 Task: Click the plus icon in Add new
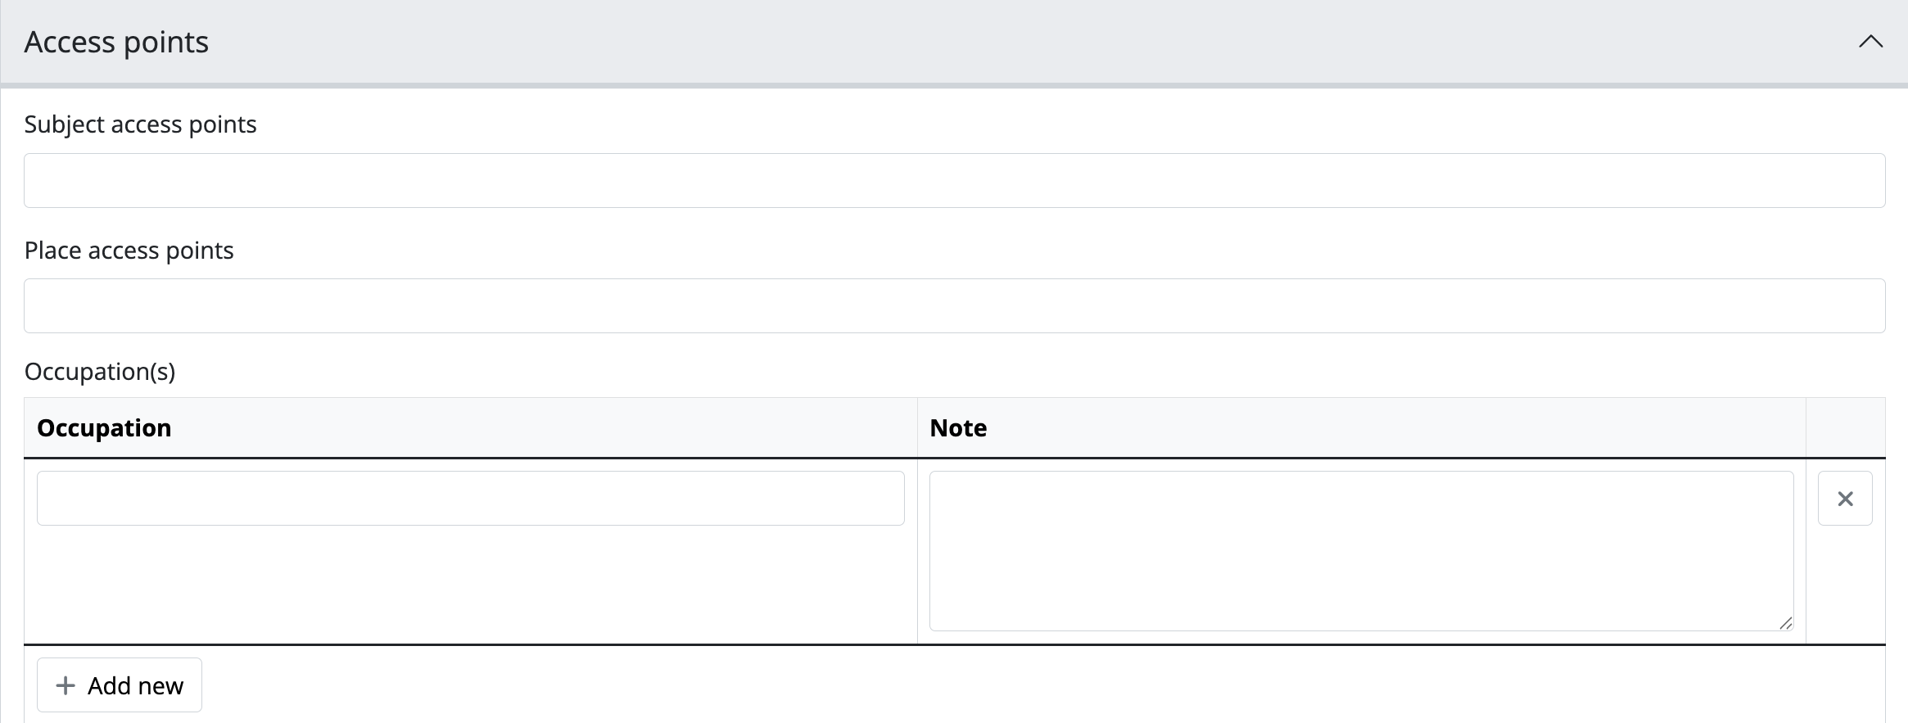[x=66, y=685]
